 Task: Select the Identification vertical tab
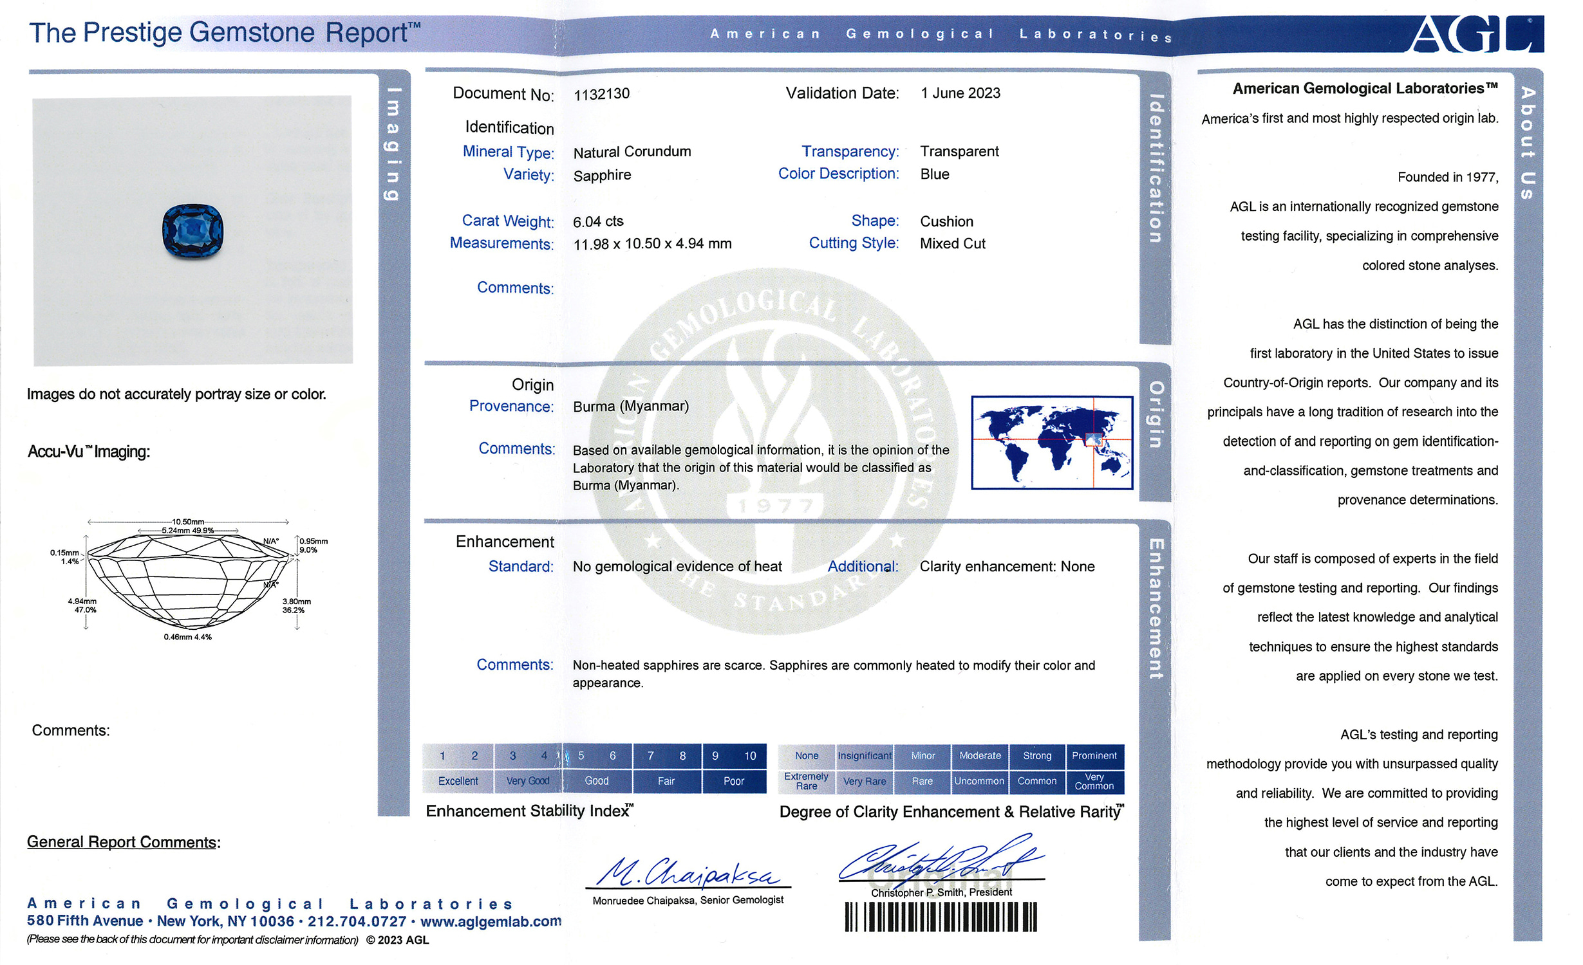(x=1156, y=169)
